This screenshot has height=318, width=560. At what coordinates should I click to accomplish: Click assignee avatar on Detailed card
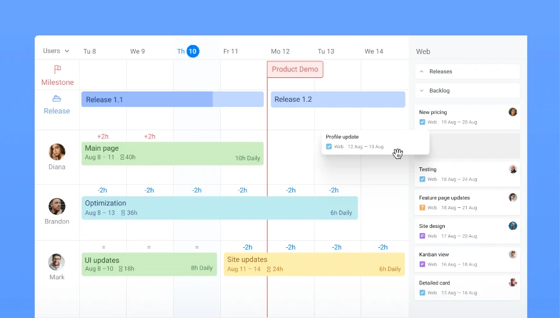point(513,283)
